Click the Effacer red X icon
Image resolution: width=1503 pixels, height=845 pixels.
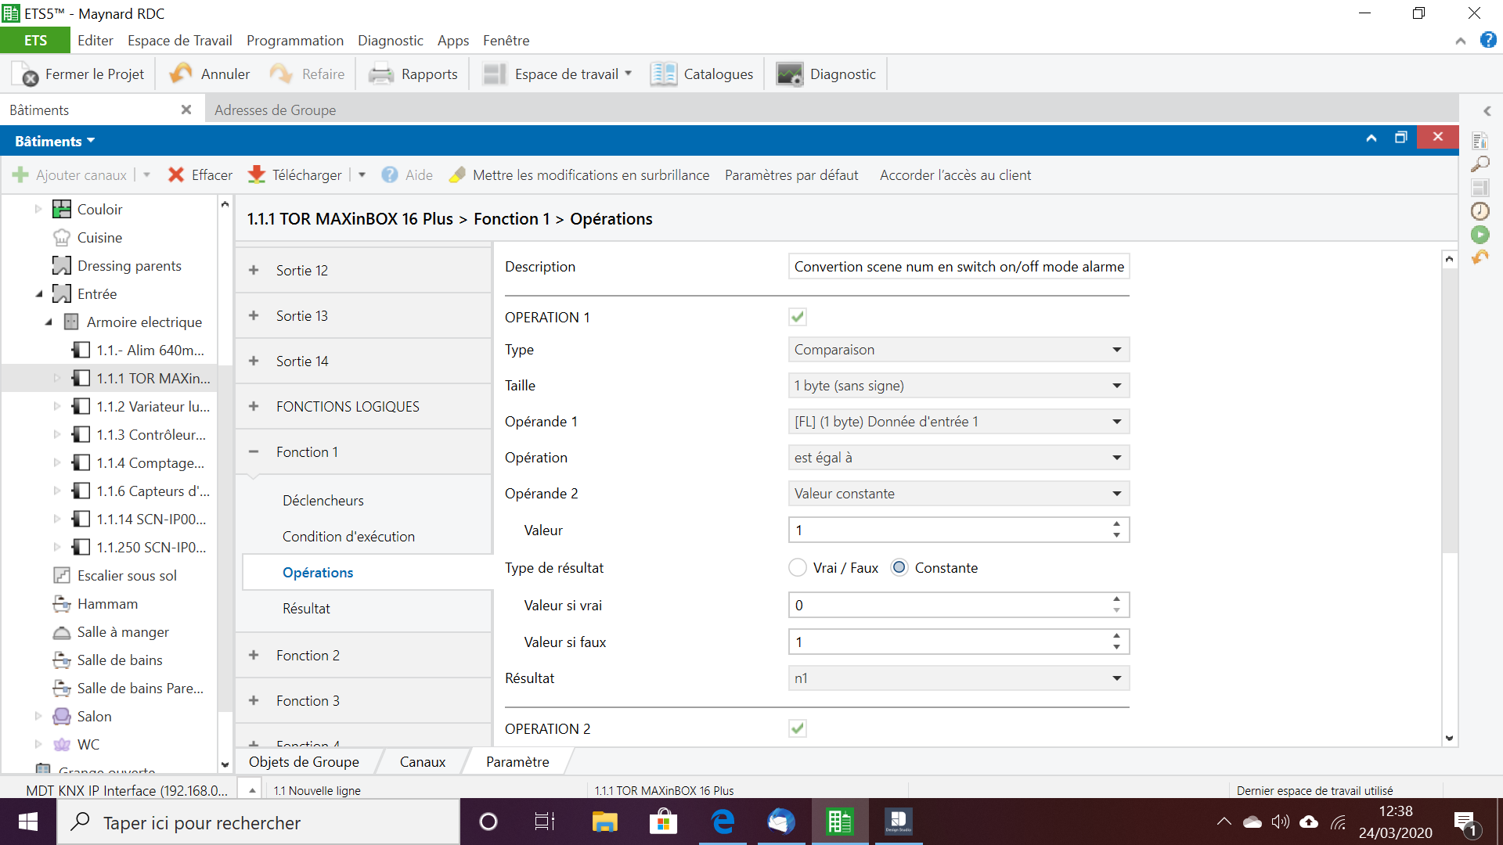click(x=176, y=175)
